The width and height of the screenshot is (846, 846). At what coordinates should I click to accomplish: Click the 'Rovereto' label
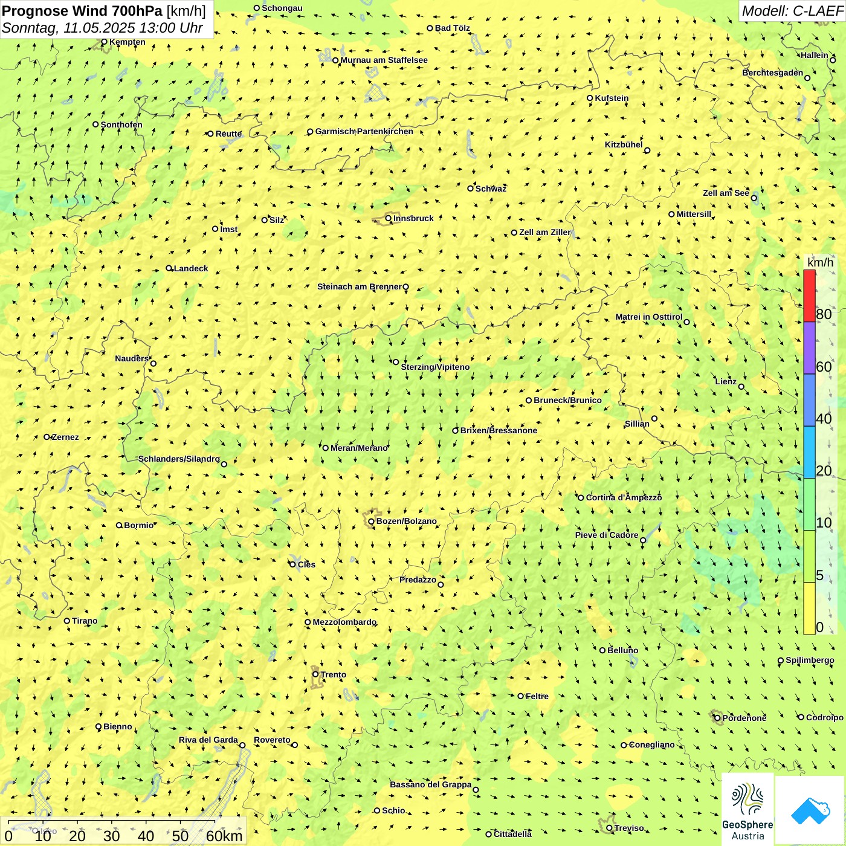272,740
